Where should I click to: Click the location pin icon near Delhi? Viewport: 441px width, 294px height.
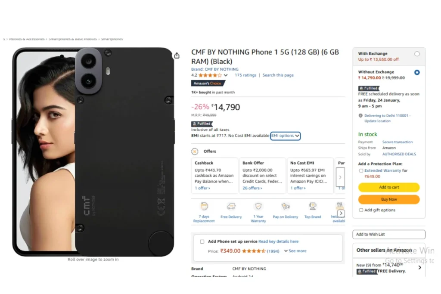pos(360,115)
